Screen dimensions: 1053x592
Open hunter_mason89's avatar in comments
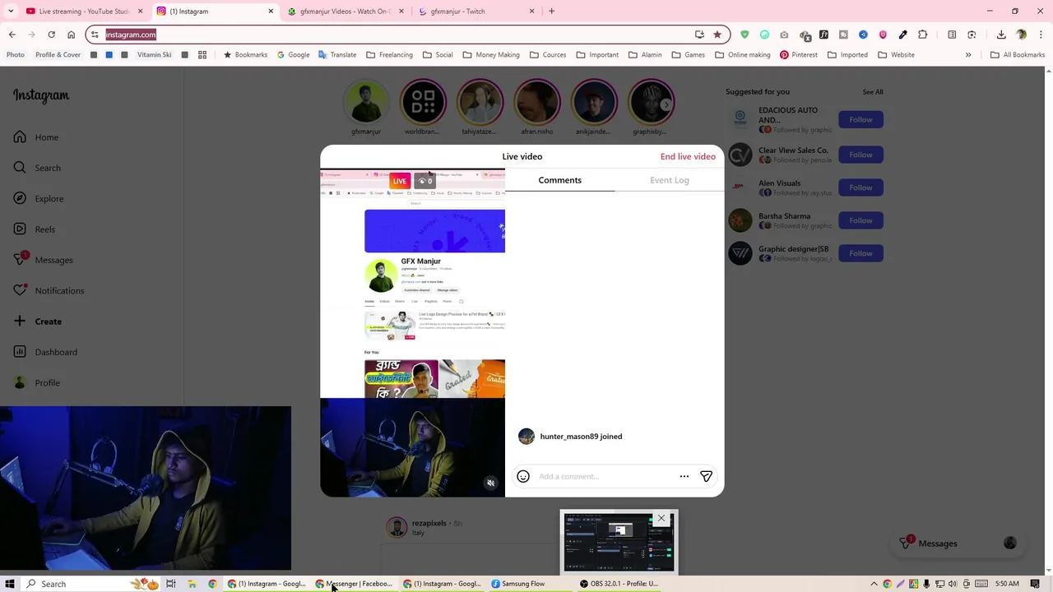tap(526, 437)
